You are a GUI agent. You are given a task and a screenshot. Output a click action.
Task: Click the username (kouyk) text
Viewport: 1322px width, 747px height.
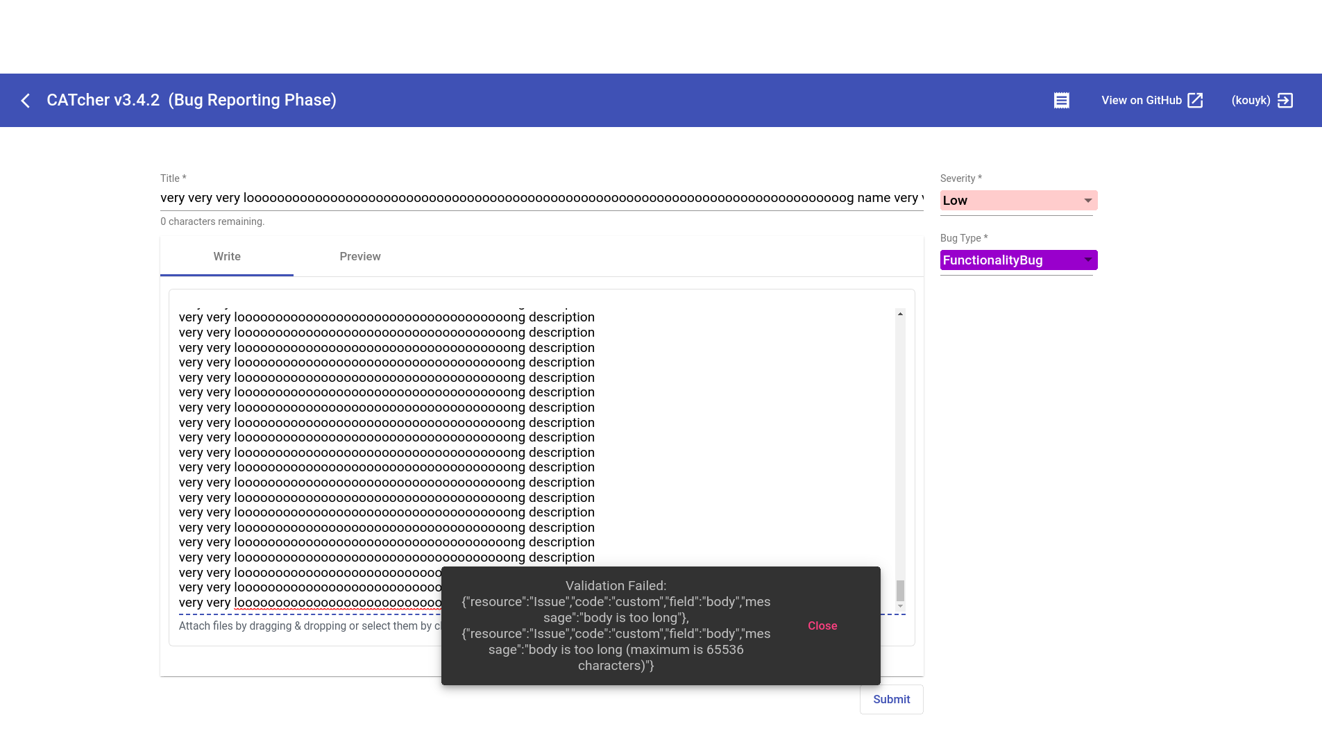pos(1251,101)
